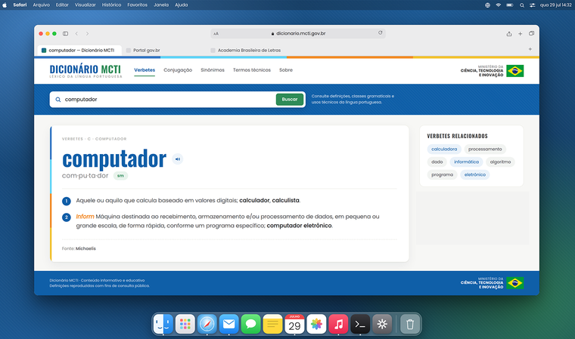The height and width of the screenshot is (339, 575).
Task: Open the Histórico menu
Action: click(111, 5)
